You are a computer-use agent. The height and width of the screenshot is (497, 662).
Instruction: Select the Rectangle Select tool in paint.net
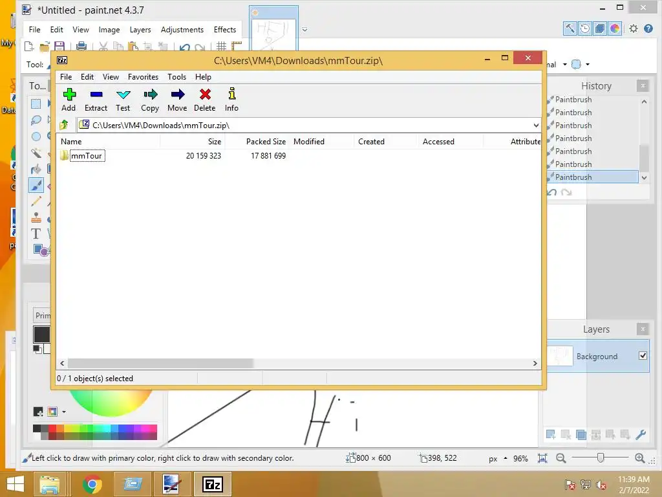[36, 104]
